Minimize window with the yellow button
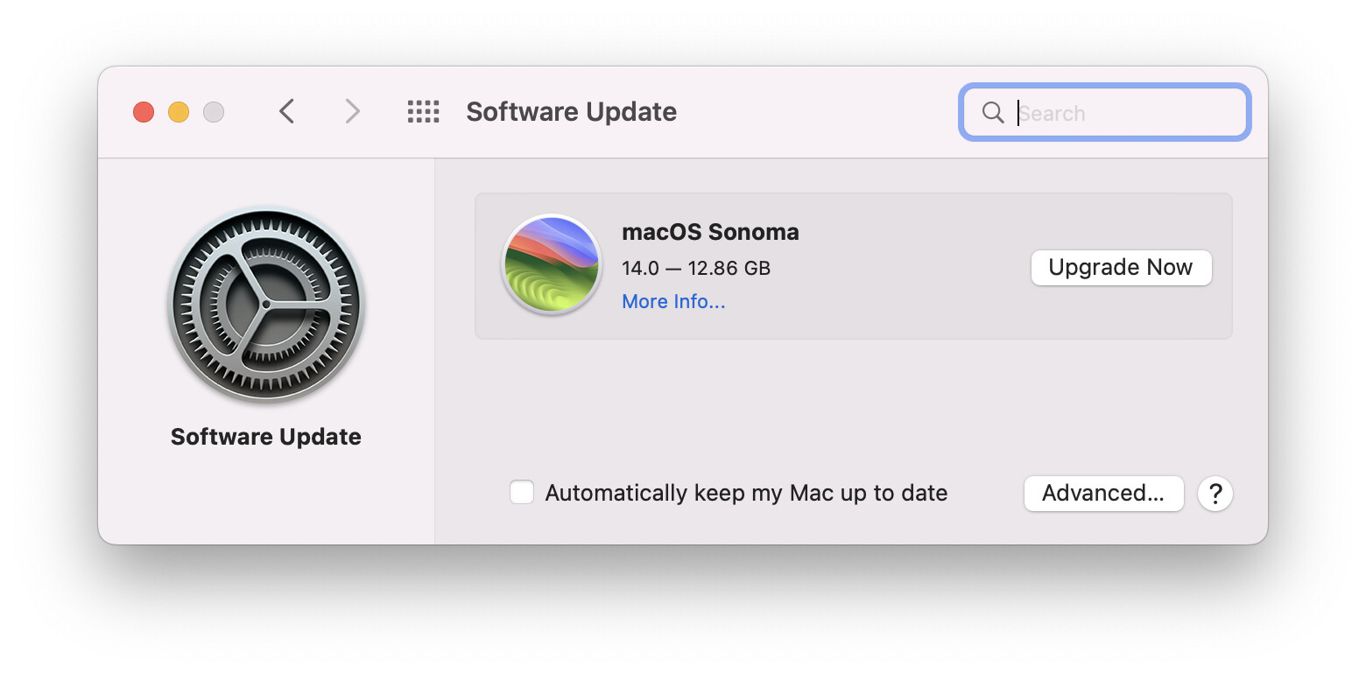 point(179,112)
